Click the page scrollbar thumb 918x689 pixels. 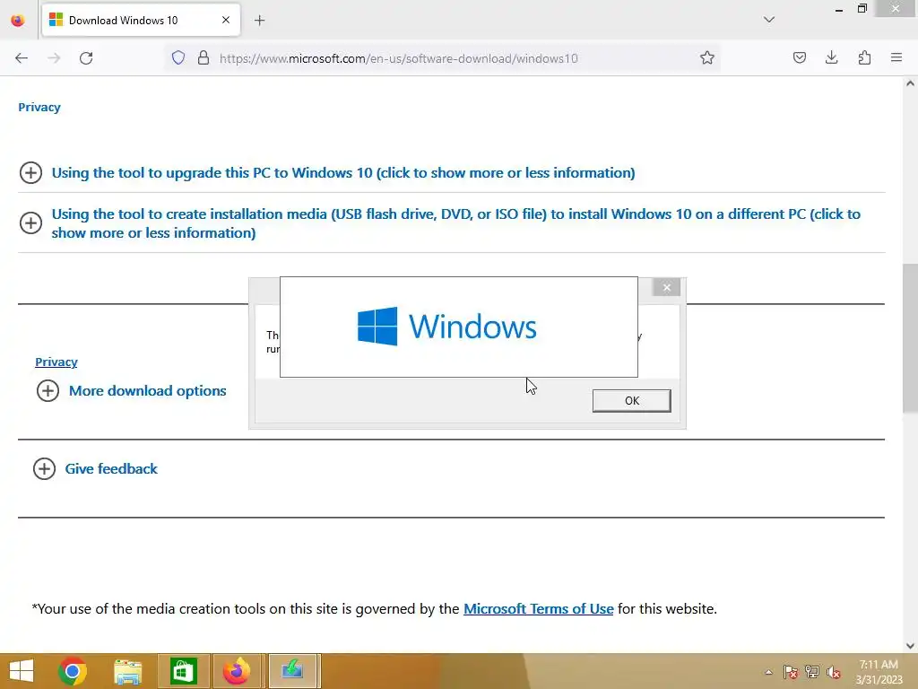point(910,338)
